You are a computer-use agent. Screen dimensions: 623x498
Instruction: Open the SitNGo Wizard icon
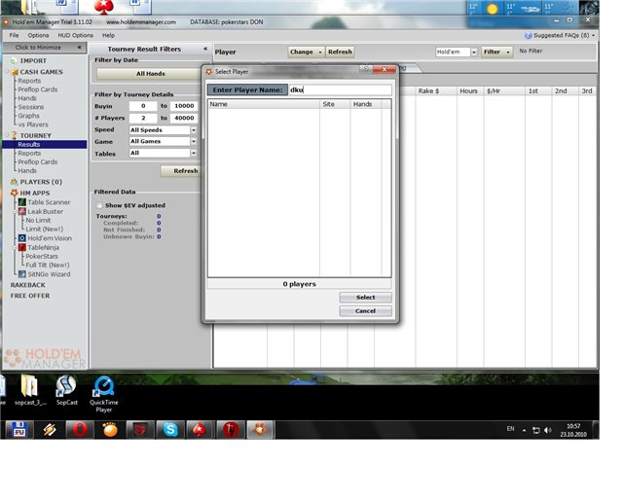coord(22,274)
